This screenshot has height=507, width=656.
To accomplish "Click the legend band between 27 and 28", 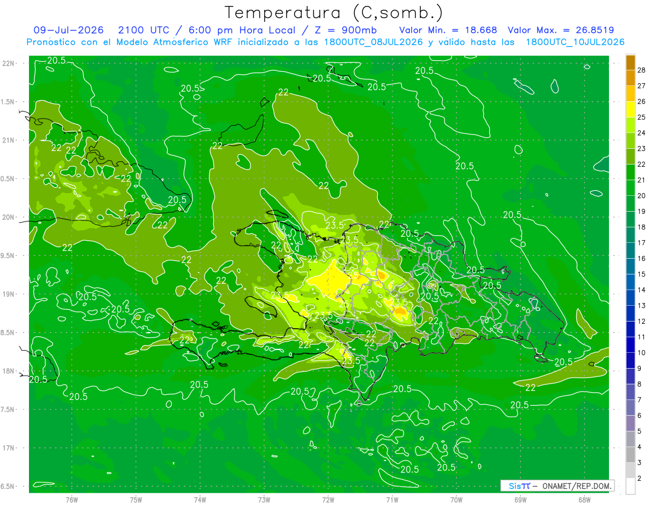I will 630,78.
